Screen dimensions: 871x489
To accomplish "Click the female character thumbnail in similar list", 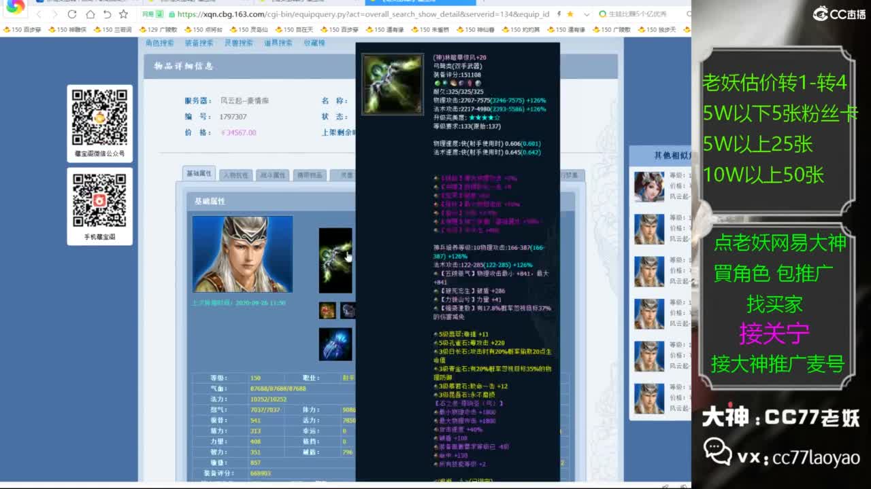I will 649,187.
